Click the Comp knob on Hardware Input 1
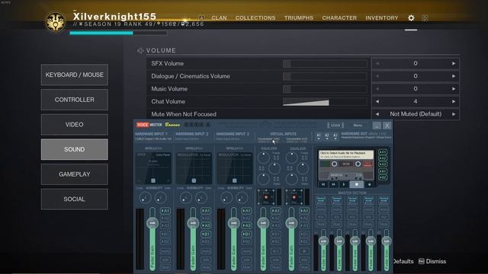Image resolution: width=488 pixels, height=274 pixels. [145, 198]
